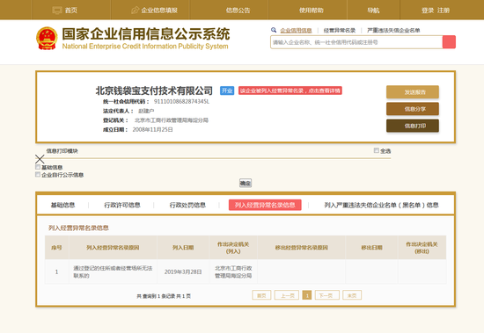Click the red abnormal-operations warning banner

click(290, 90)
